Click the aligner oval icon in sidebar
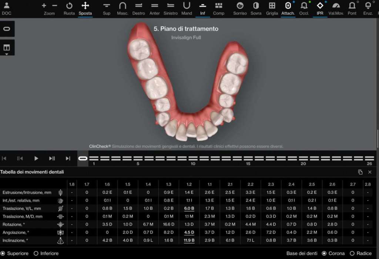 click(7, 29)
